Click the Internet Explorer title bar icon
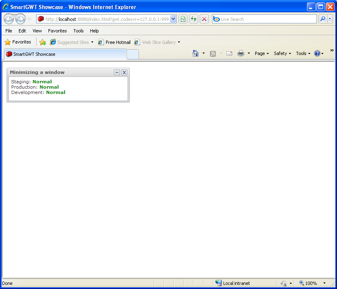Viewport: 337px width, 289px height. [x=6, y=7]
